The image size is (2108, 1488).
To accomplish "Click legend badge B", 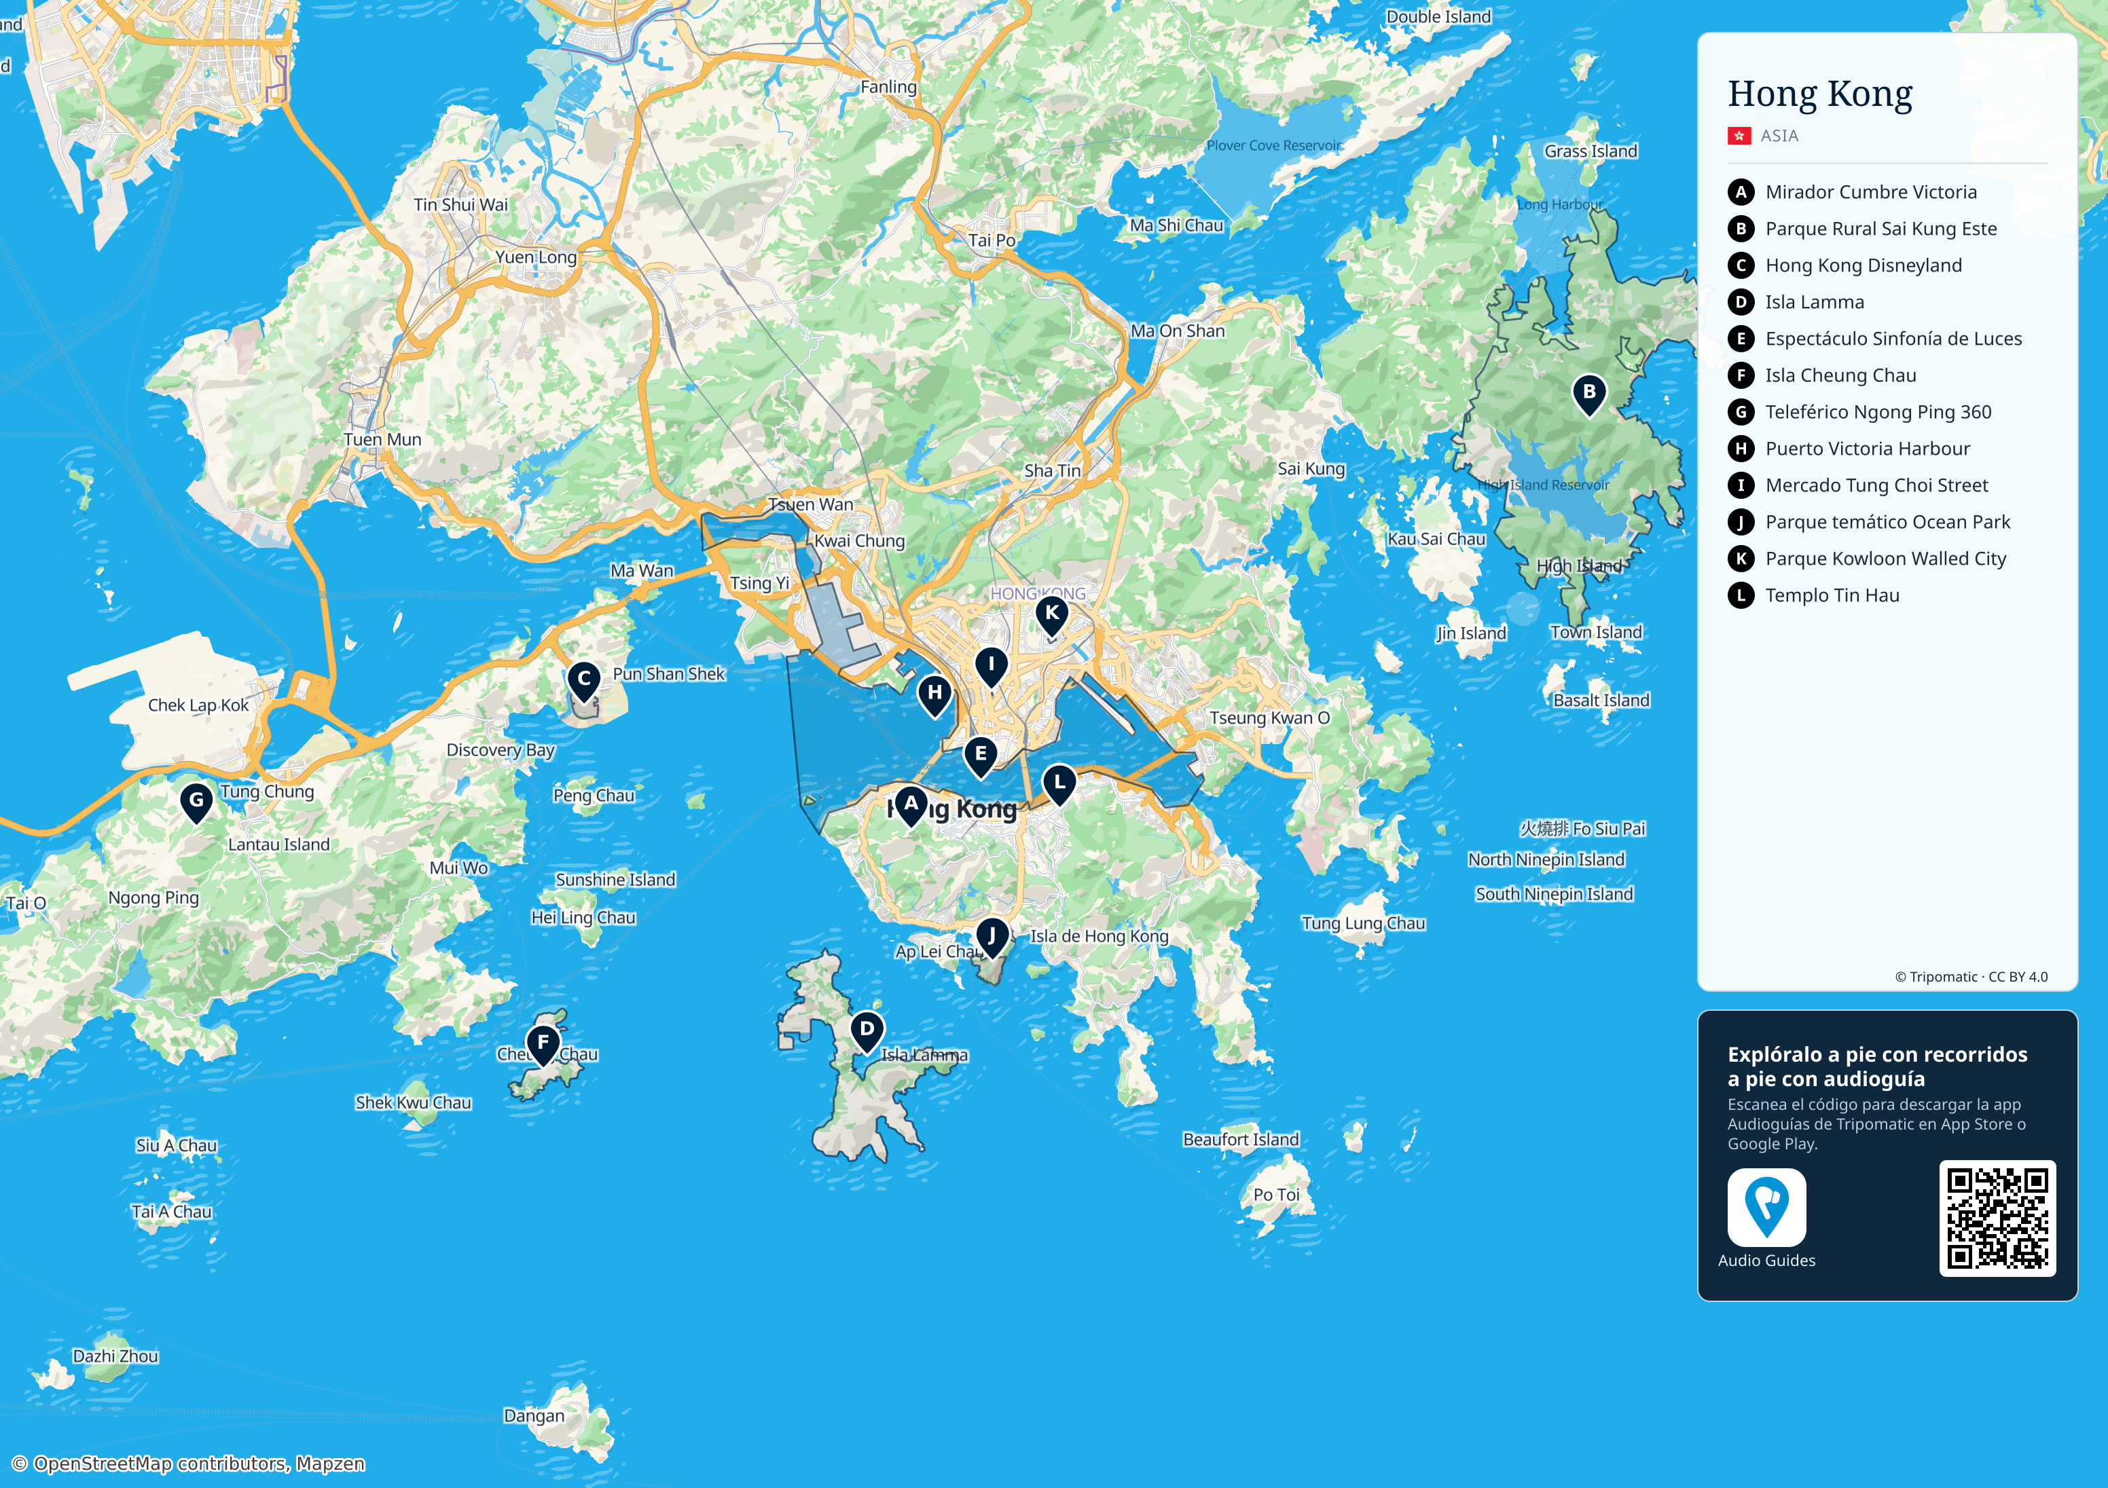I will coord(1741,229).
